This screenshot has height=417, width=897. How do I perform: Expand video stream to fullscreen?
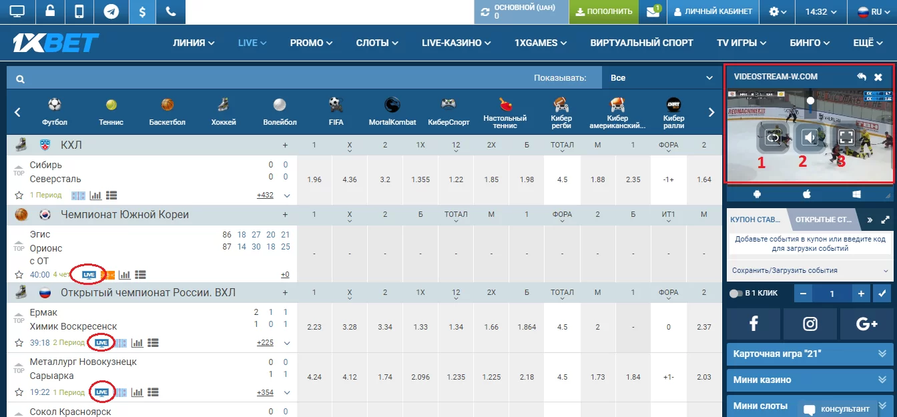(845, 137)
